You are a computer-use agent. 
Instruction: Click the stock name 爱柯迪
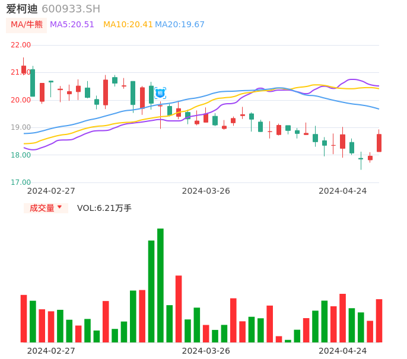click(22, 9)
